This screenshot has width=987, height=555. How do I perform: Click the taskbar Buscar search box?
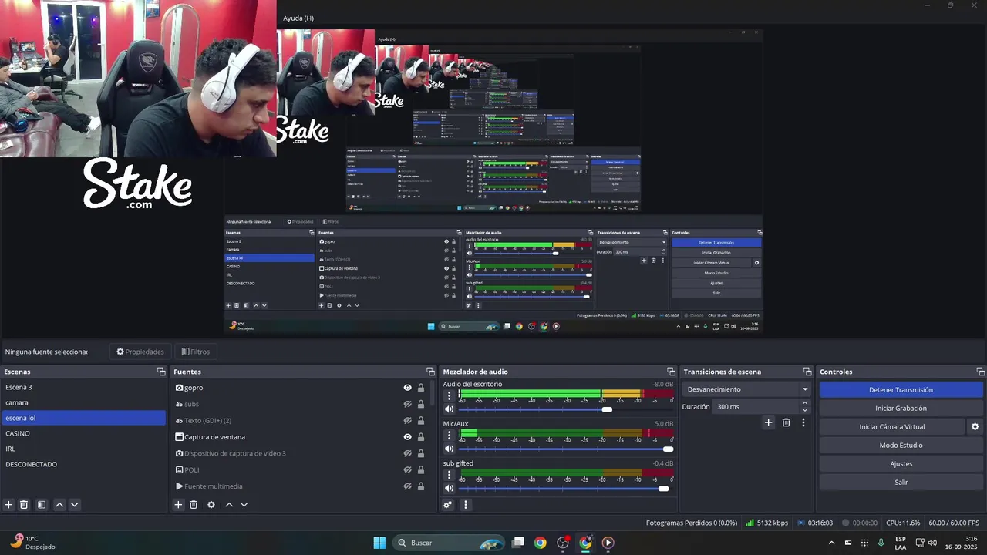448,543
